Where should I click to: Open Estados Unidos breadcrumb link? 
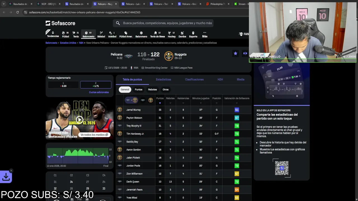point(68,43)
